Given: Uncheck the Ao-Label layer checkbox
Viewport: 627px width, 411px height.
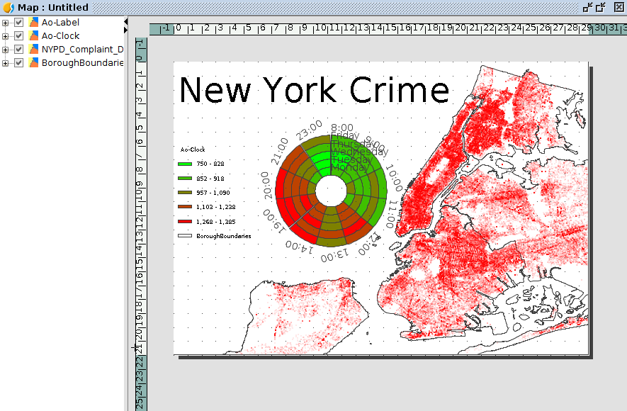Looking at the screenshot, I should 19,23.
